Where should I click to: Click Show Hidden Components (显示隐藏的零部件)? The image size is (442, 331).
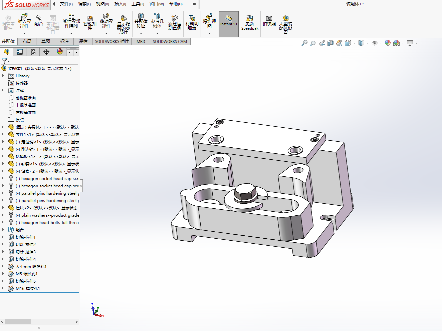tap(124, 24)
